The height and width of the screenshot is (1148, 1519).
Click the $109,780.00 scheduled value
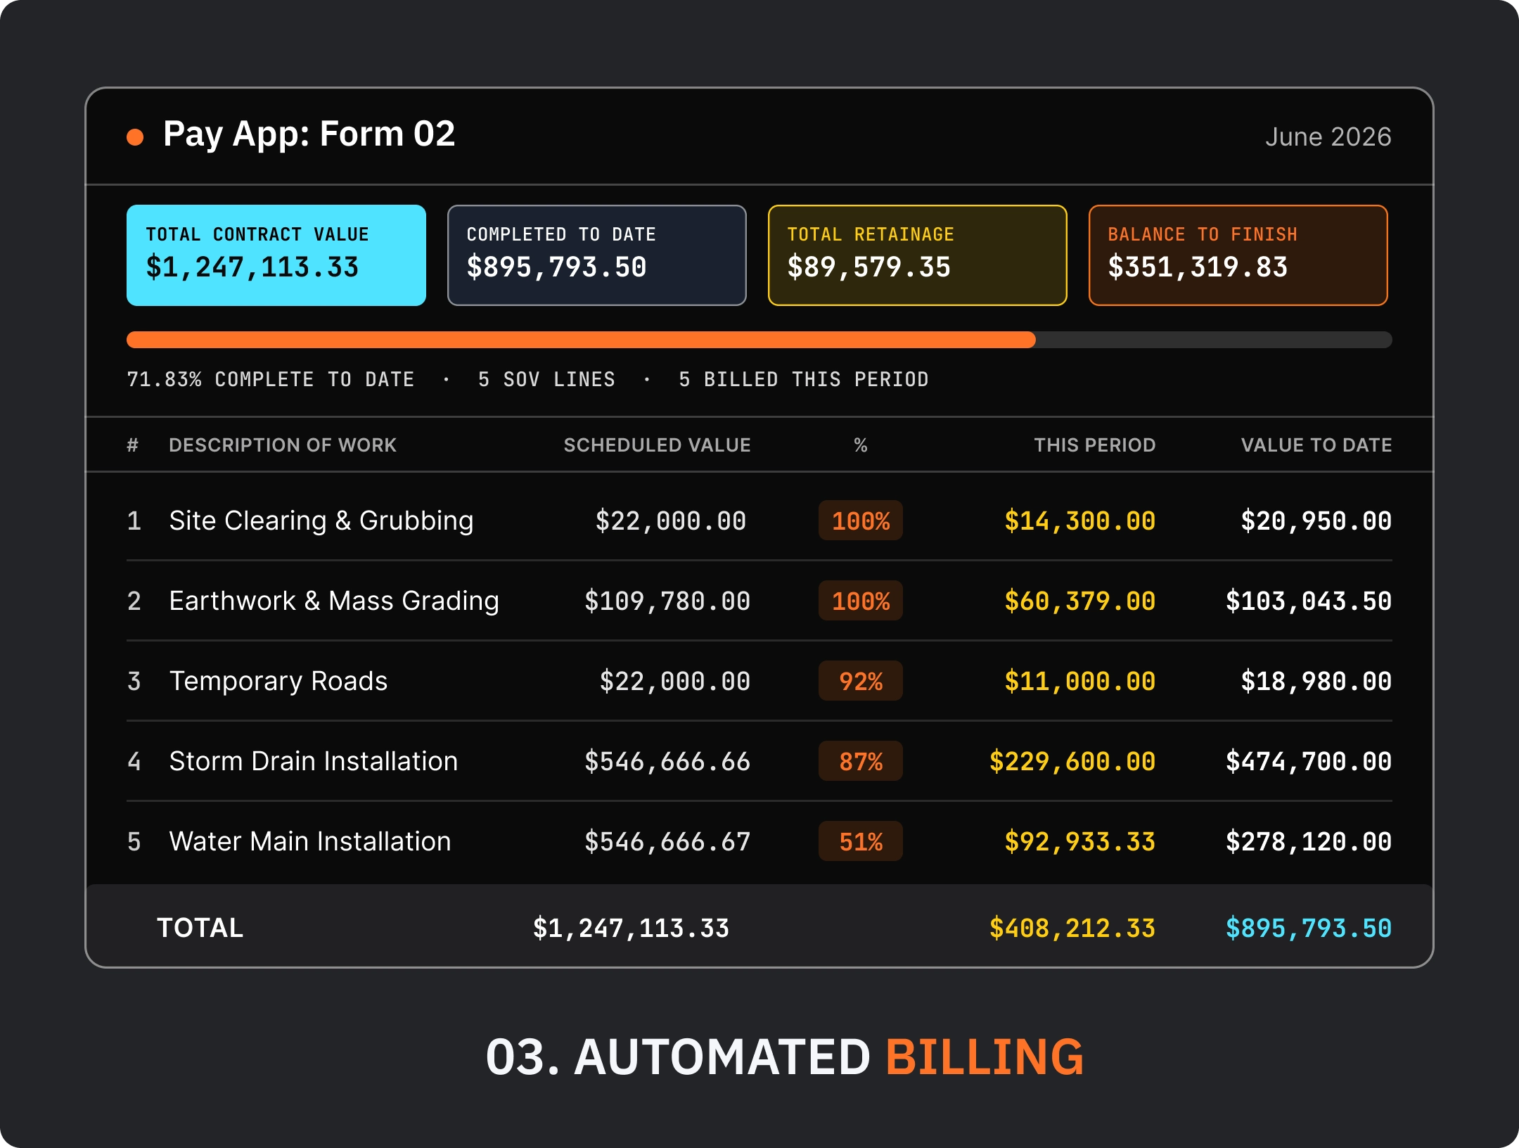pos(667,601)
